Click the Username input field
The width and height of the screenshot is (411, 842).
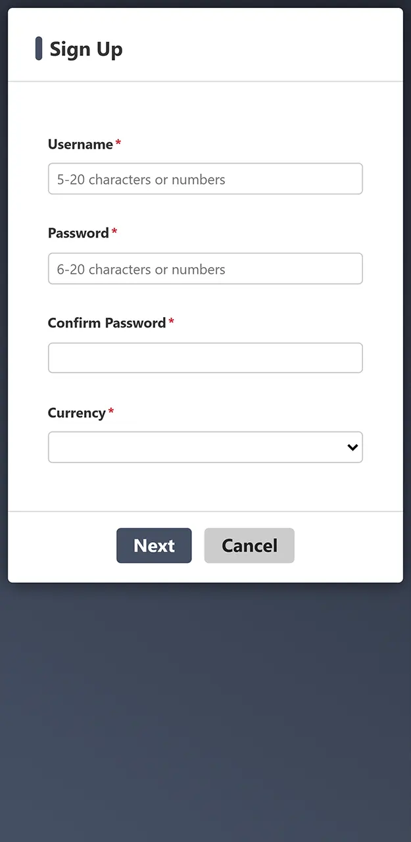[205, 179]
